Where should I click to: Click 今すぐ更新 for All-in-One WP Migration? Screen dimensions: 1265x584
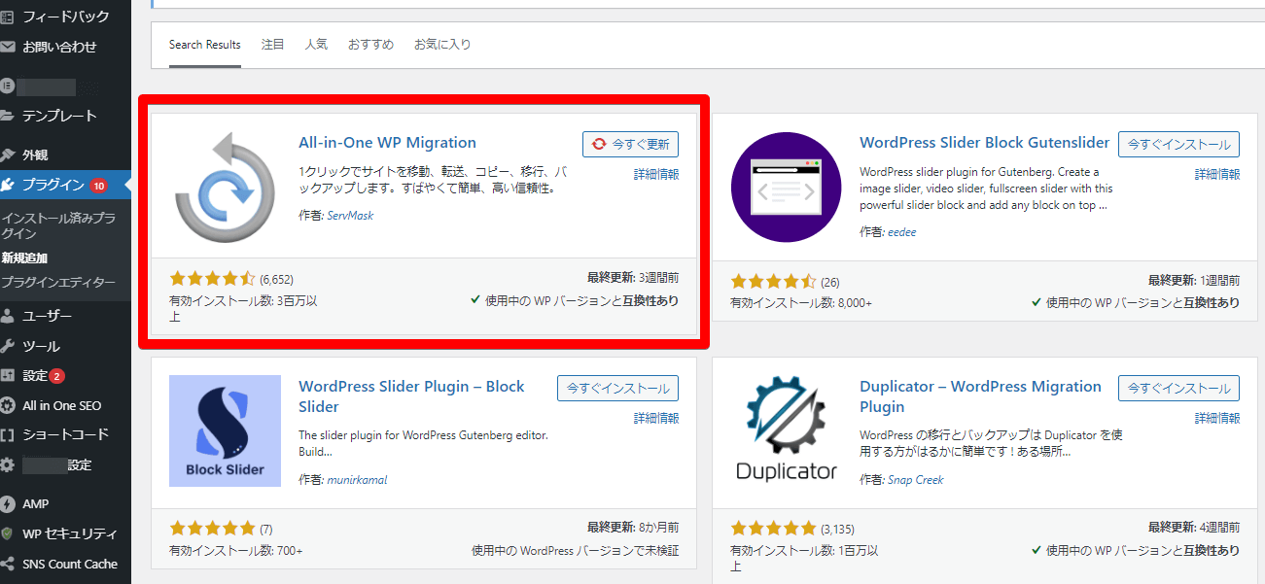coord(630,144)
